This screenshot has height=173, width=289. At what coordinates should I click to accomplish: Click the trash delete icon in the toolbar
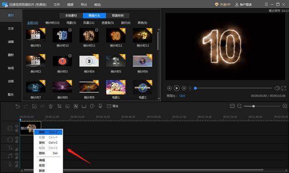click(51, 106)
